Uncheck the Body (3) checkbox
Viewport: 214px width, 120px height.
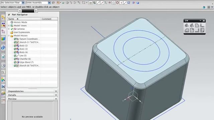tap(15, 49)
